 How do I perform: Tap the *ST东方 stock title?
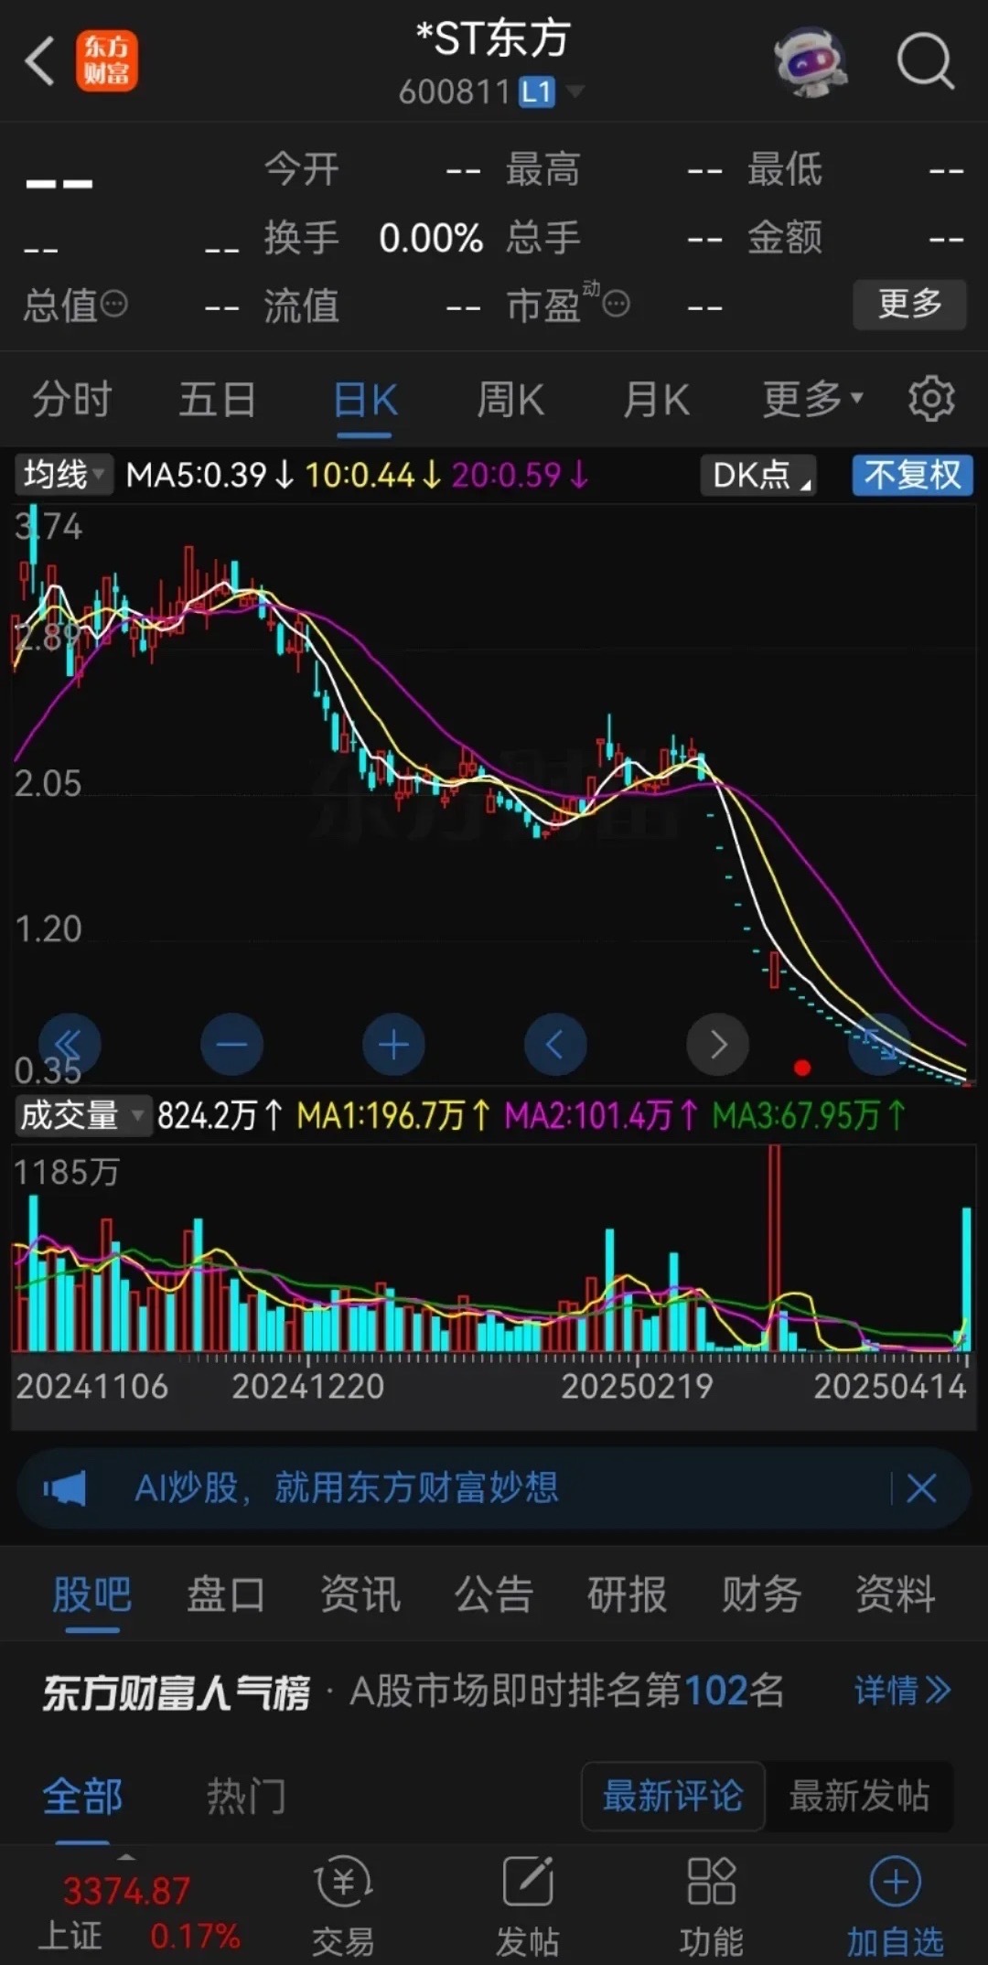(x=492, y=39)
